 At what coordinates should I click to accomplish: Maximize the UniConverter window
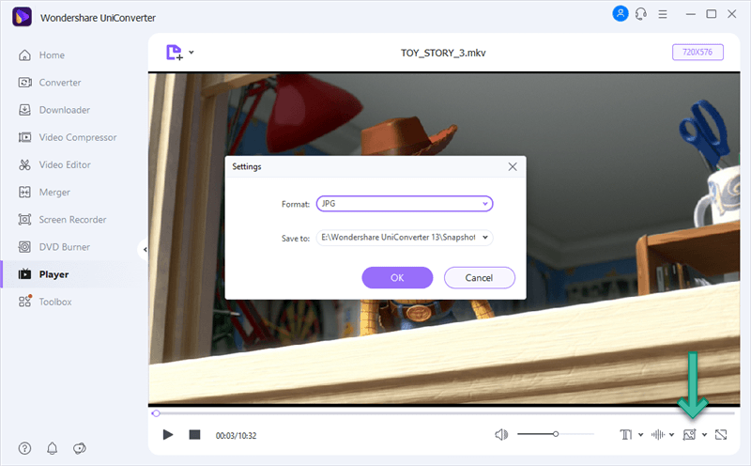coord(712,14)
